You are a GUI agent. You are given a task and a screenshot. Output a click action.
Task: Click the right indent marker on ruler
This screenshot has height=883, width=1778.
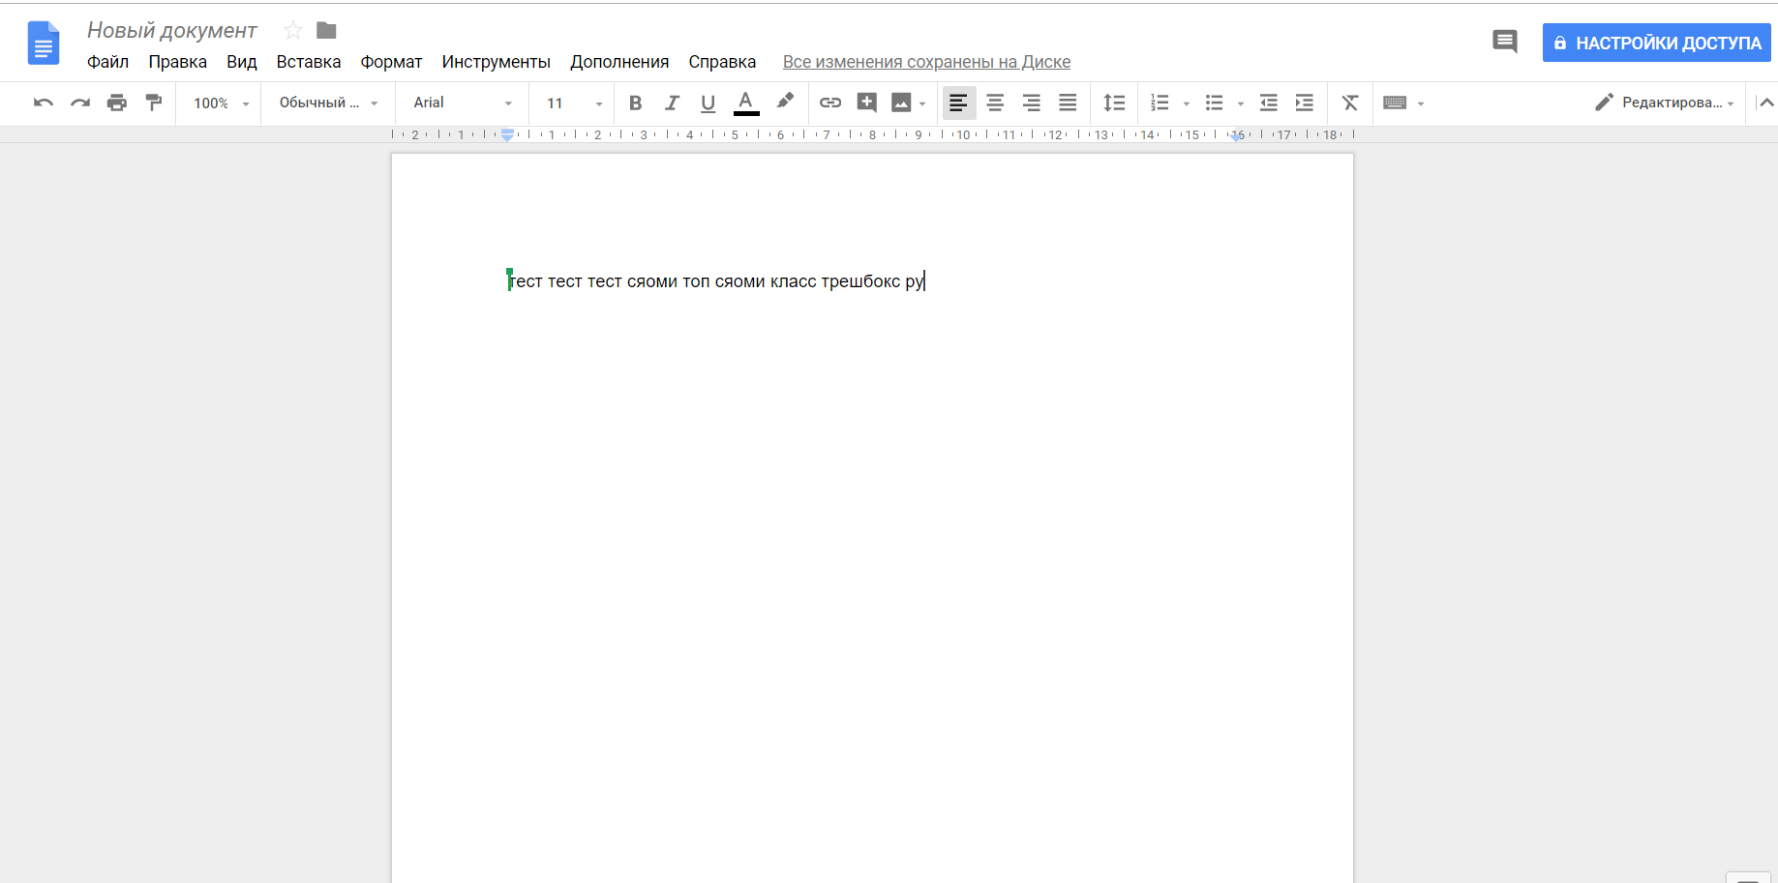coord(1237,136)
